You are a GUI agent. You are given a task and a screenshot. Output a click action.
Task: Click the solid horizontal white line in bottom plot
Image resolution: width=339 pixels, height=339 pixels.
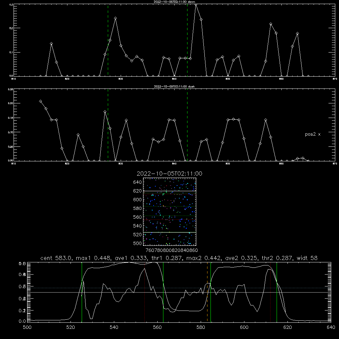[x=179, y=292]
